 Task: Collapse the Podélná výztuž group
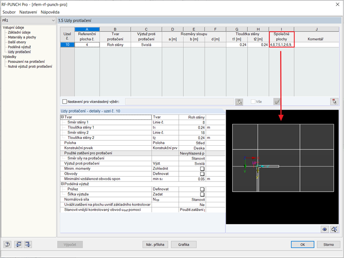coord(62,184)
